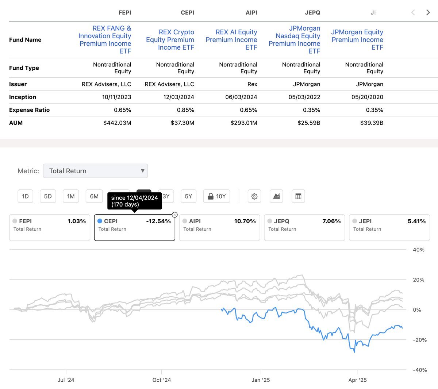Click the Fund Name row label
Screen dimensions: 438x389
tap(25, 40)
